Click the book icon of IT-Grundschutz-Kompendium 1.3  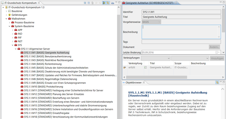pyautogui.click(x=6, y=7)
